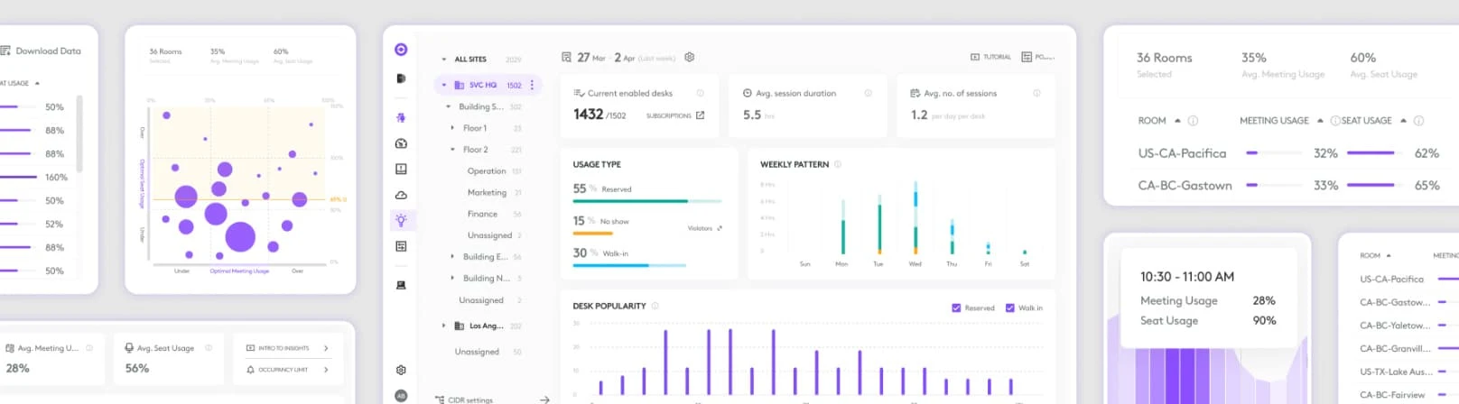Click the CA-BC-Gastown row with 33%
This screenshot has width=1459, height=404.
coord(1288,186)
